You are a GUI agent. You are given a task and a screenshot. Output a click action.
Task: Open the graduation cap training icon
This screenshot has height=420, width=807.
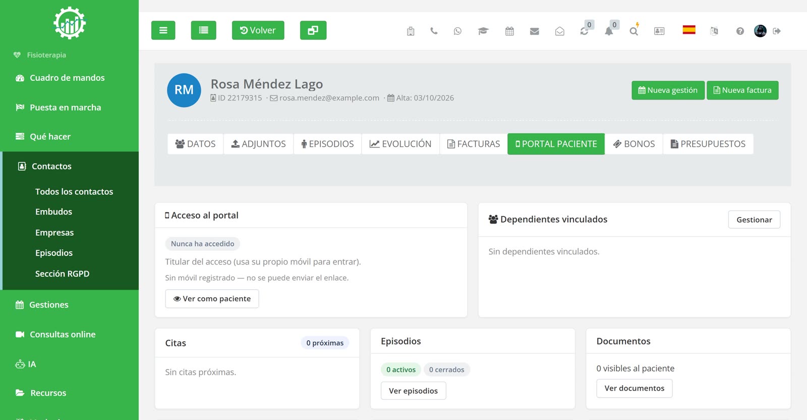coord(483,31)
